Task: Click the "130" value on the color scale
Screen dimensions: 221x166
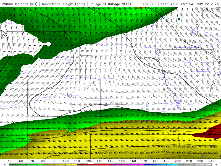Action: 99,161
